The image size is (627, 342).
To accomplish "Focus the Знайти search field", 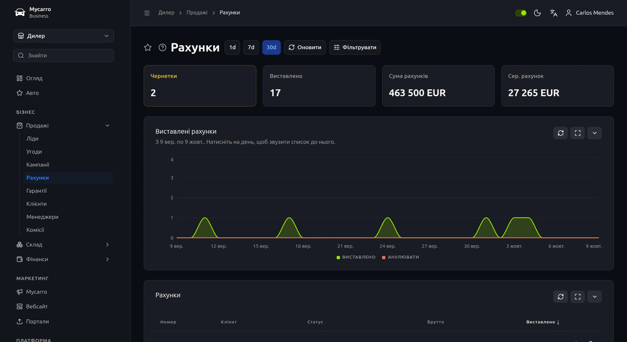I will coord(64,55).
